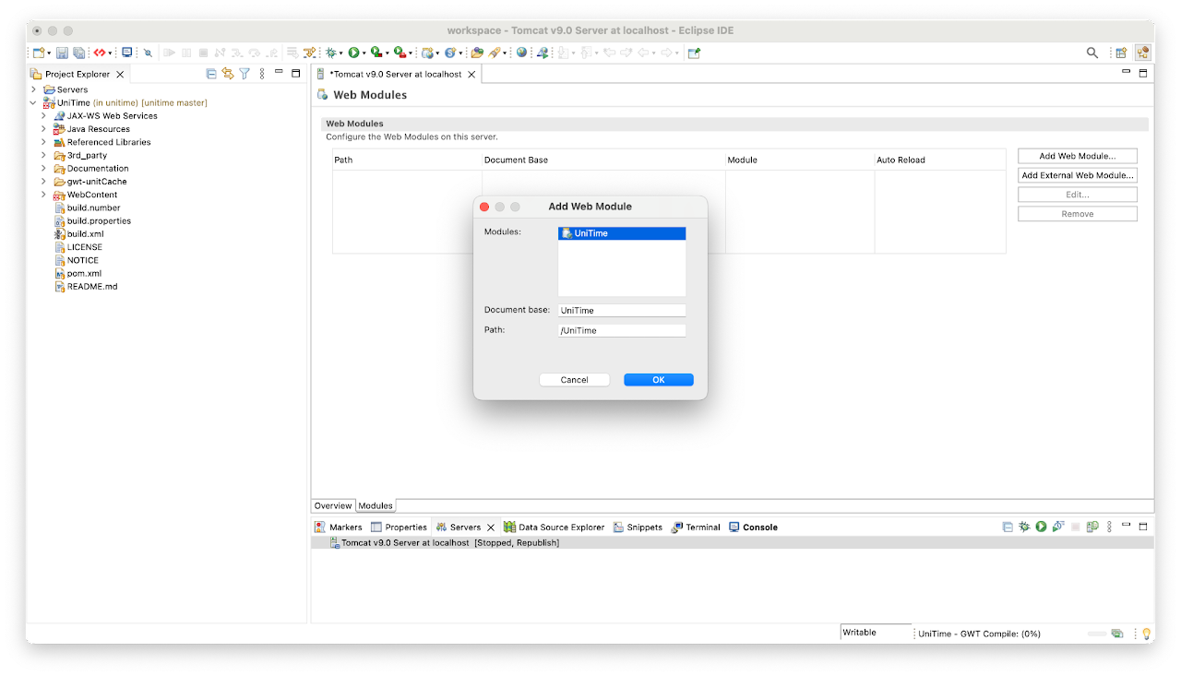Open the Data Source Explorer tab
Viewport: 1181px width, 676px height.
pyautogui.click(x=554, y=527)
